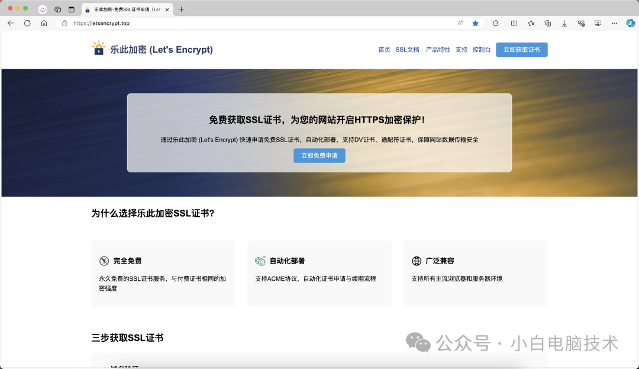Open the workspaces icon in title bar

(x=57, y=9)
